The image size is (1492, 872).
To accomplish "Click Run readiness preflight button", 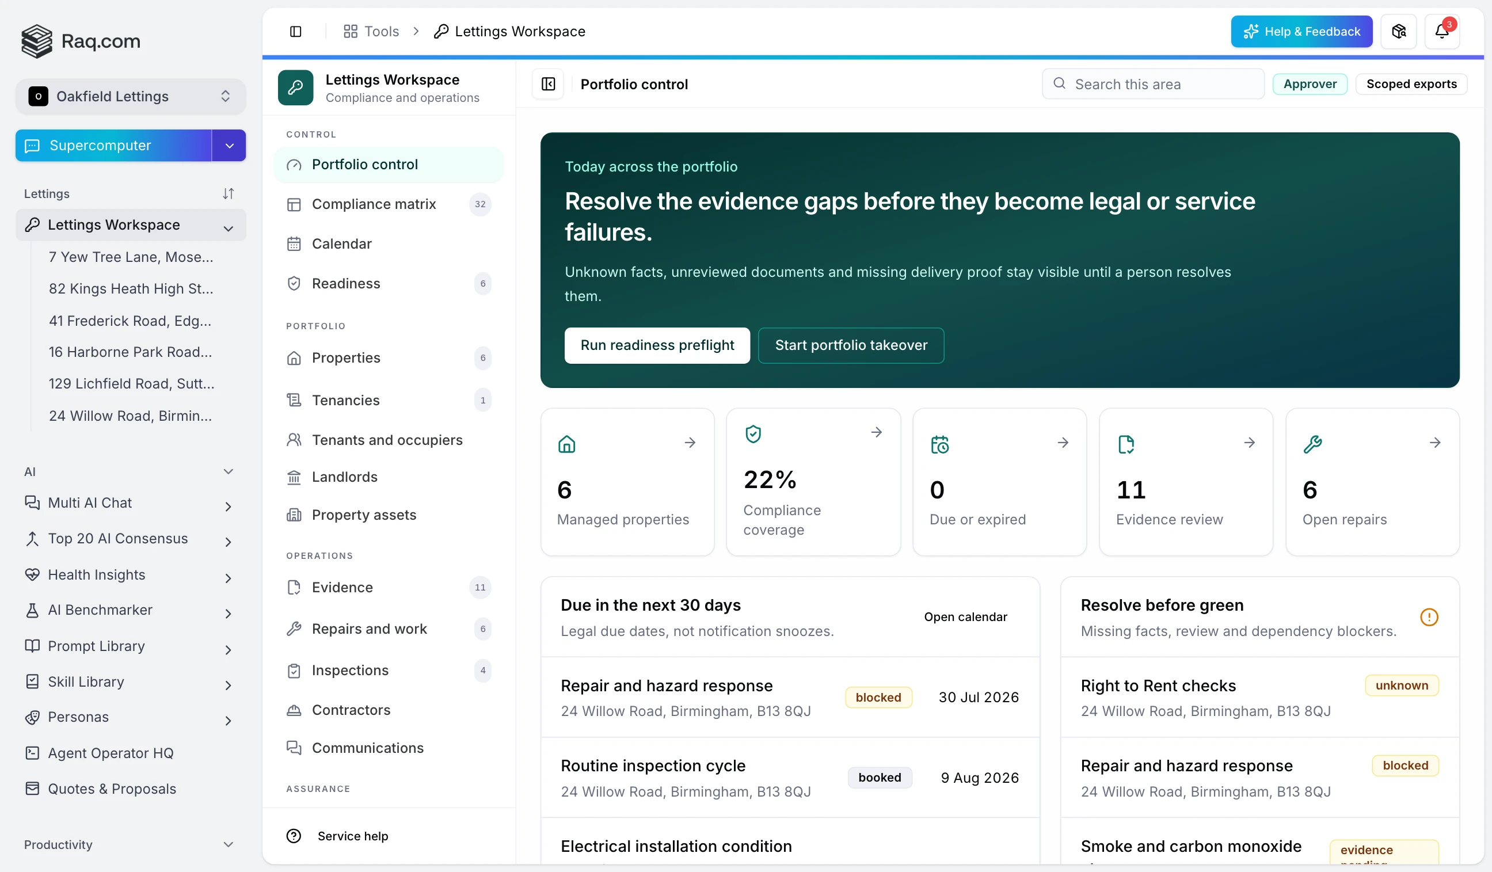I will (657, 345).
